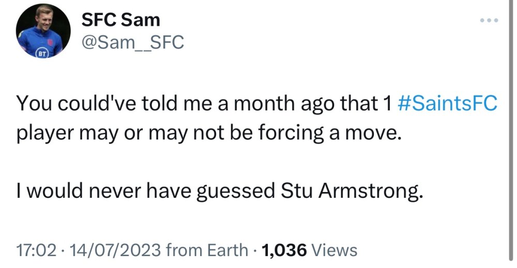Open the SFC Sam display name link
This screenshot has height=268, width=517.
121,20
